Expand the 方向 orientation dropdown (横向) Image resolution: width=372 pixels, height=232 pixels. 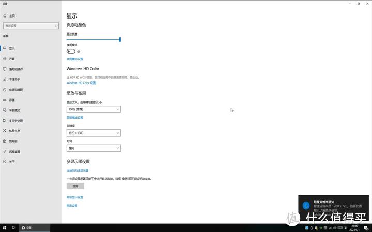[x=94, y=148]
